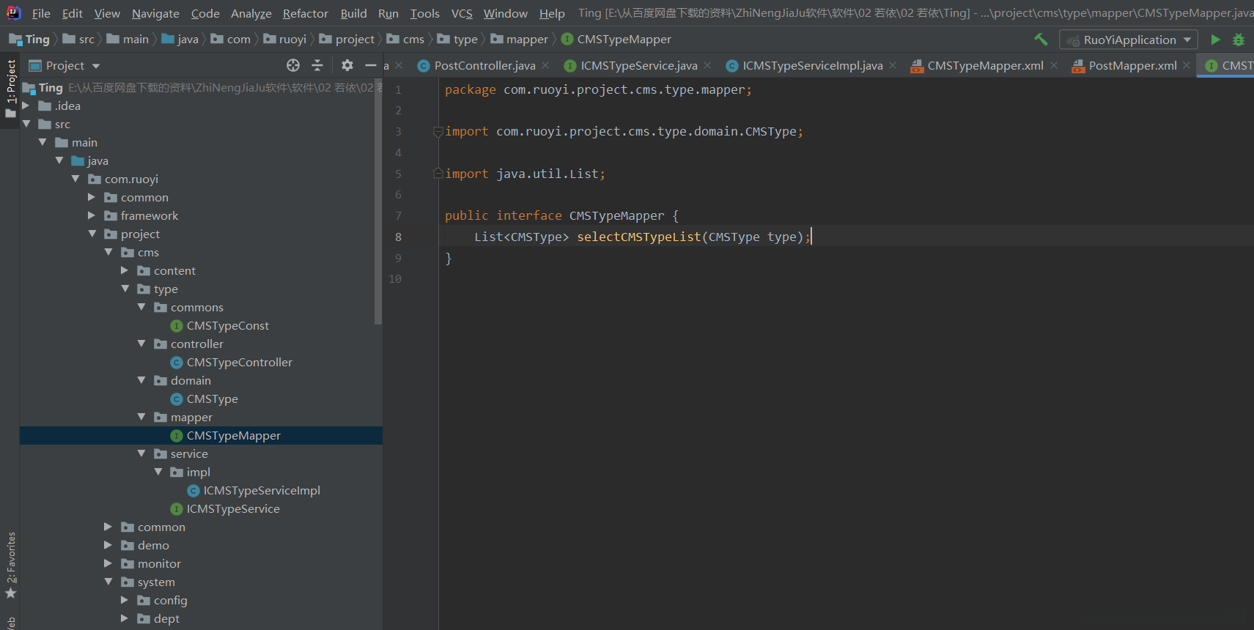Open the RuoYiApplication run configuration dropdown
The image size is (1254, 630).
[x=1129, y=40]
